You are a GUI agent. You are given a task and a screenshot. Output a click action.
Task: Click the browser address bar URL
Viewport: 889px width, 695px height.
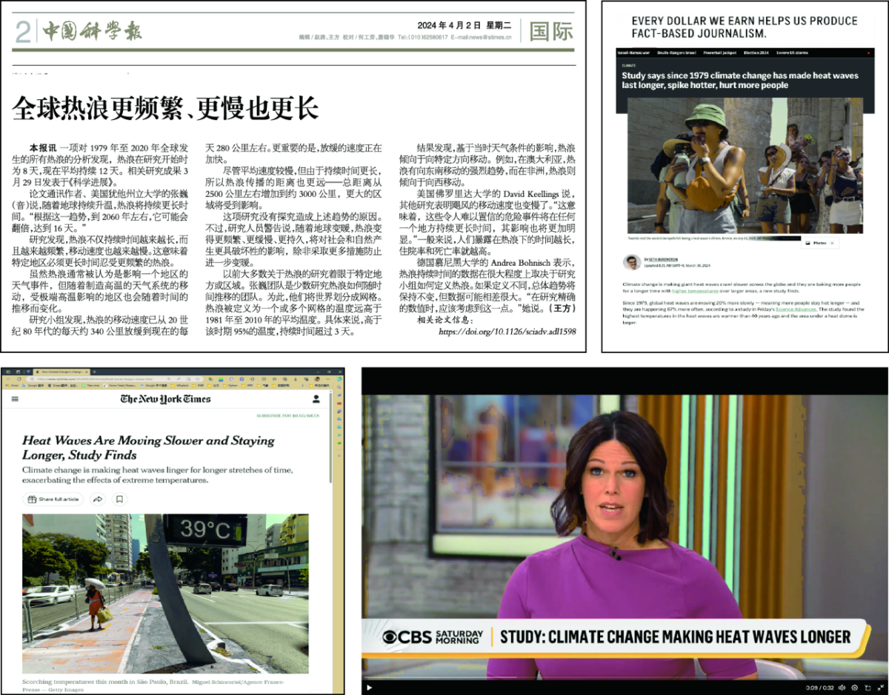coord(148,379)
